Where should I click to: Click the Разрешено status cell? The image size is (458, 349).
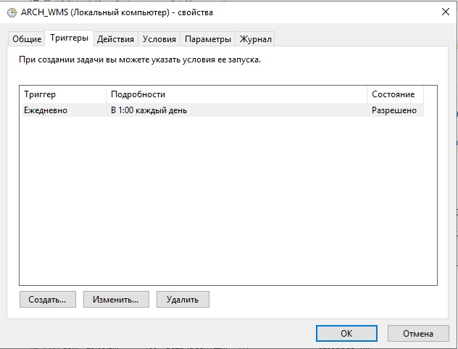click(x=394, y=110)
